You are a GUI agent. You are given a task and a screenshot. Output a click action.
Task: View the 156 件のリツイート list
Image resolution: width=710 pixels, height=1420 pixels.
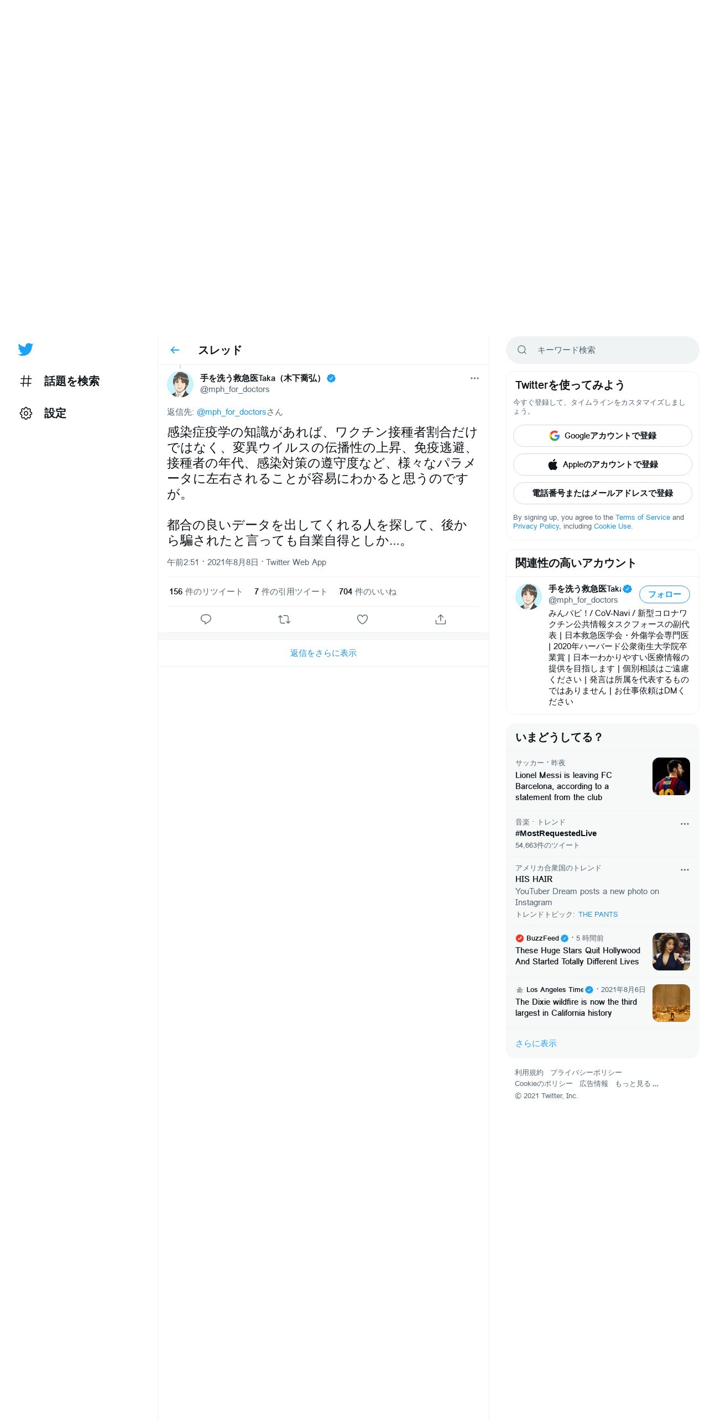(206, 592)
